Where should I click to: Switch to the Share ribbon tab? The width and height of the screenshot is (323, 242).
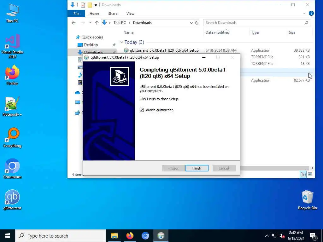click(113, 14)
